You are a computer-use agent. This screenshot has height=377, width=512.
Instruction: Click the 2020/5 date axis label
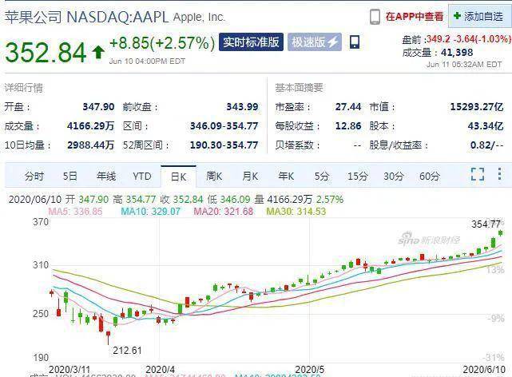click(x=310, y=370)
